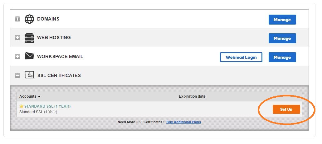Sort by Accounts column header

[x=28, y=96]
